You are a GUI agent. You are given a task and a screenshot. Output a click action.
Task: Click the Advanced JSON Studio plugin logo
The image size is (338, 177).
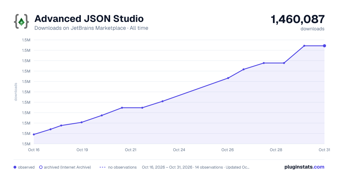[x=21, y=21]
